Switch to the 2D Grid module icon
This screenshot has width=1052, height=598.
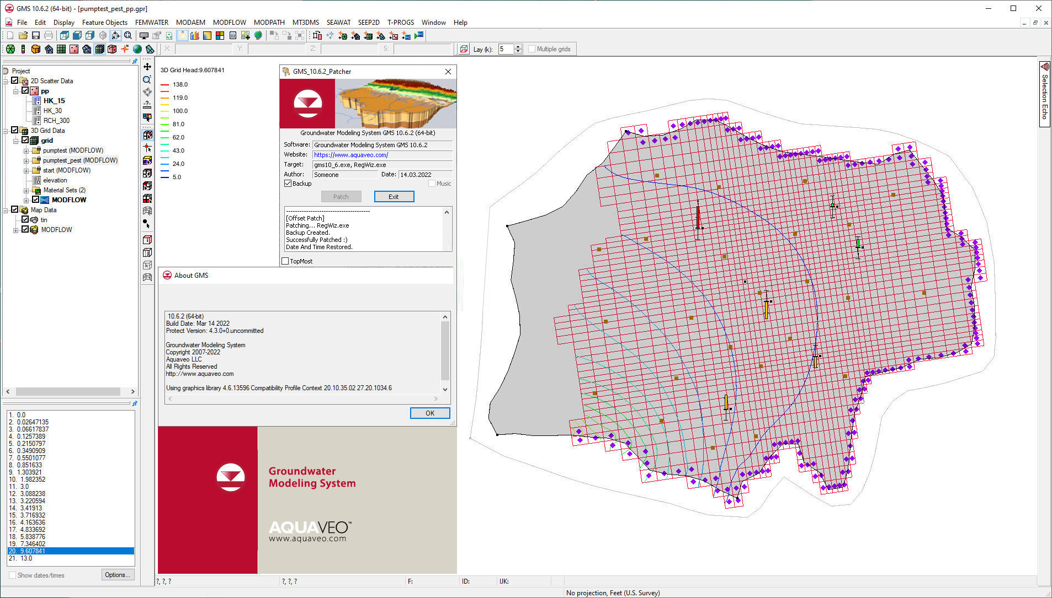tap(61, 49)
